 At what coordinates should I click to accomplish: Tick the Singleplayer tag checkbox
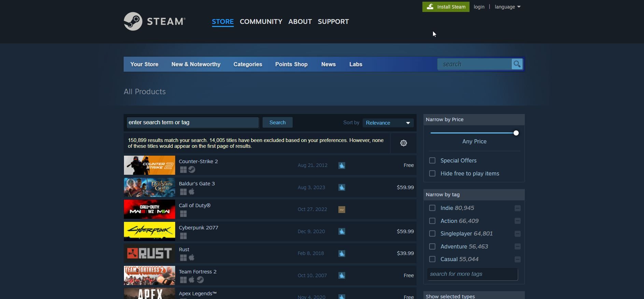[432, 234]
